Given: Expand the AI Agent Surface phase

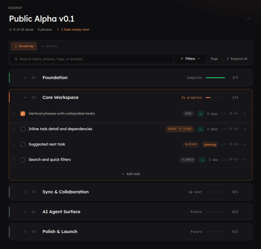Looking at the screenshot, I should (x=25, y=212).
